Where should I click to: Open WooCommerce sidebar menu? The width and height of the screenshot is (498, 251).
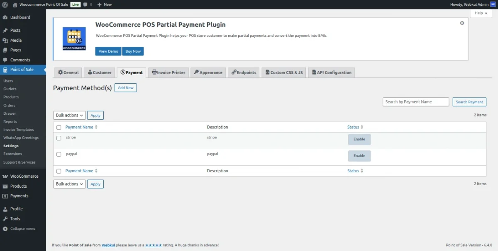pos(24,176)
